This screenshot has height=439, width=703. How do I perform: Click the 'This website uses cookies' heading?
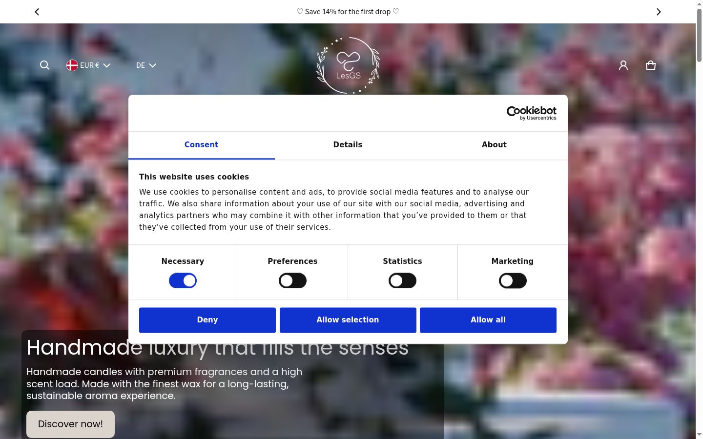[194, 177]
